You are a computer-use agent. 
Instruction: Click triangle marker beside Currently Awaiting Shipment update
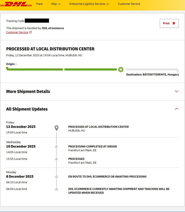(56, 189)
